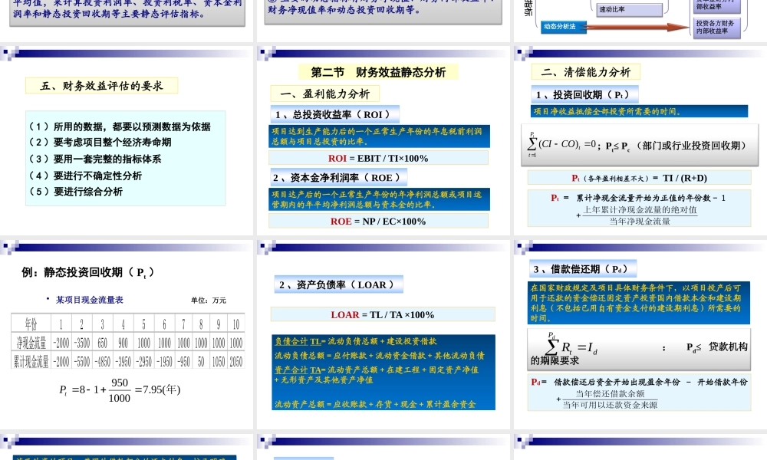Click the -4850 cumulative cash flow cell
Image resolution: width=767 pixels, height=460 pixels.
102,361
